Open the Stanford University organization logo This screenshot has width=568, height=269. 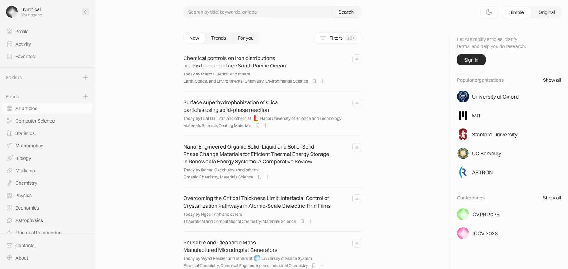463,135
